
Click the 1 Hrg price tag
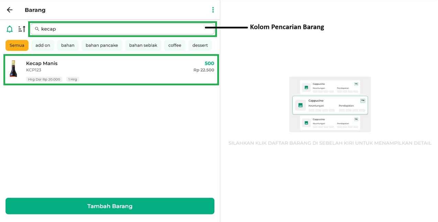pyautogui.click(x=73, y=79)
